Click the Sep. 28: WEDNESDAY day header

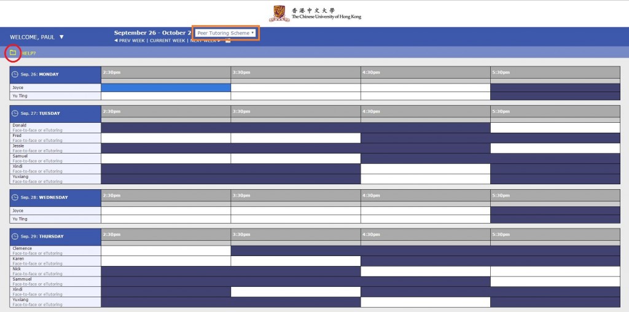(55, 198)
